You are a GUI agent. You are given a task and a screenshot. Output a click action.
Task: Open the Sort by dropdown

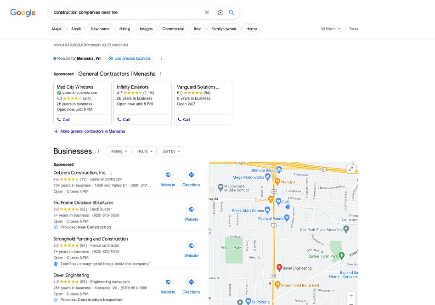click(171, 152)
